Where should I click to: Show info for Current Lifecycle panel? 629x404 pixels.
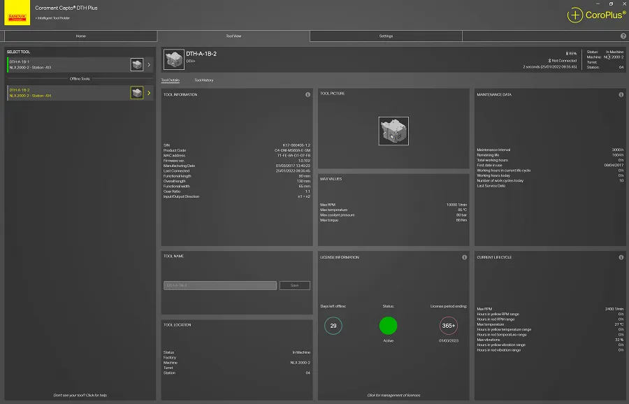[x=621, y=257]
